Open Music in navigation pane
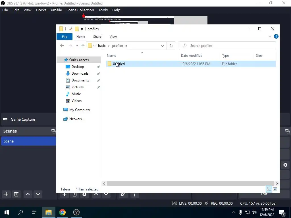Image resolution: width=291 pixels, height=218 pixels. [x=76, y=94]
